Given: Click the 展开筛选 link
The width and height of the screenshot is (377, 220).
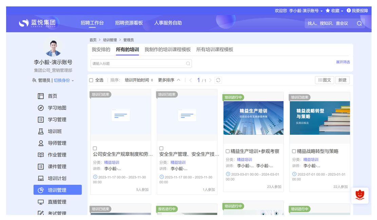Looking at the screenshot, I should (x=343, y=62).
